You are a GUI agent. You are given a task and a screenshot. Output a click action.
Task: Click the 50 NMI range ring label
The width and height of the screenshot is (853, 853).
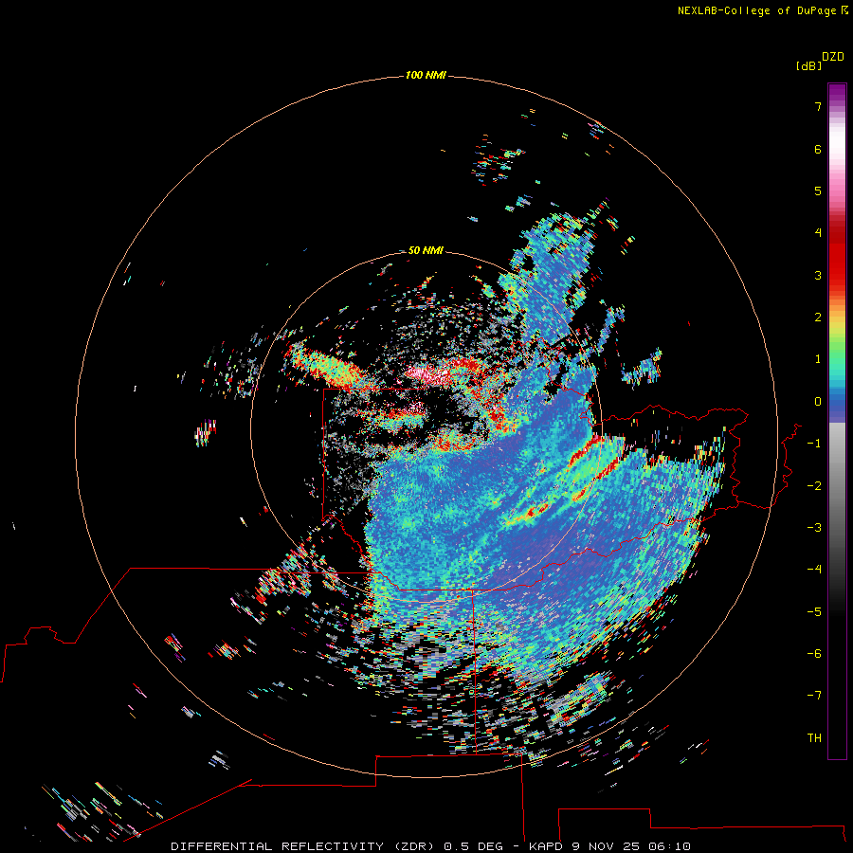(426, 250)
